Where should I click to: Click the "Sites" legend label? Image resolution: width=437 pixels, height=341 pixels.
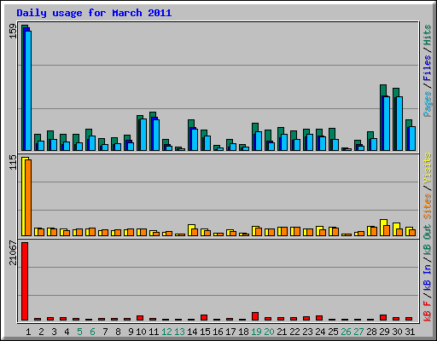pyautogui.click(x=427, y=206)
